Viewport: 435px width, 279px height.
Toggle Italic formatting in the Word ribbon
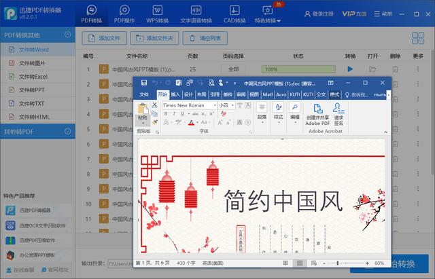pos(174,113)
